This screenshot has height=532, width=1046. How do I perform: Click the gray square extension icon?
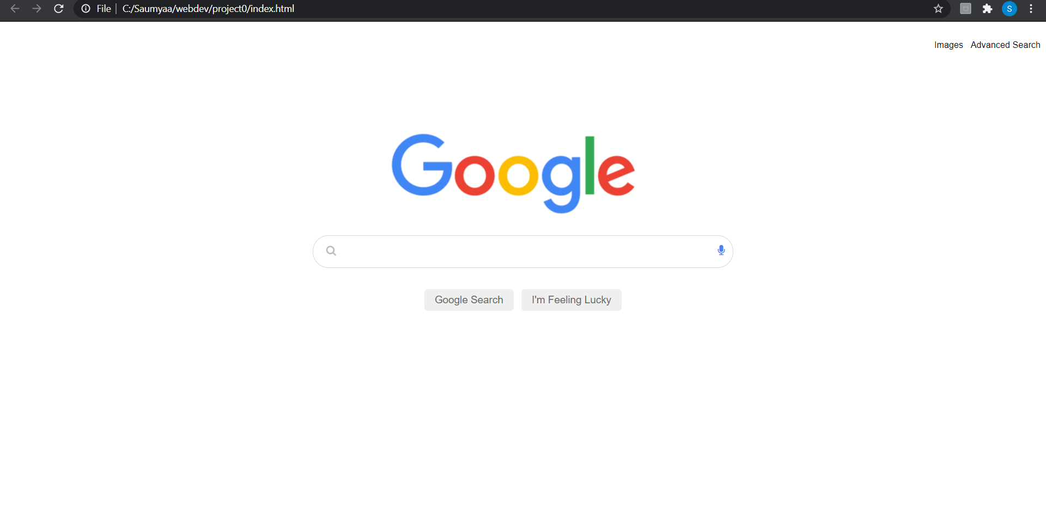pyautogui.click(x=965, y=9)
